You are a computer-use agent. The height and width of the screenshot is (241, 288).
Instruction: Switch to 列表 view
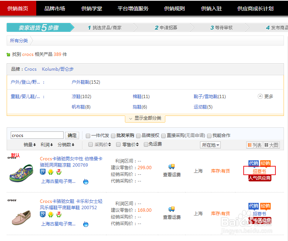click(255, 145)
